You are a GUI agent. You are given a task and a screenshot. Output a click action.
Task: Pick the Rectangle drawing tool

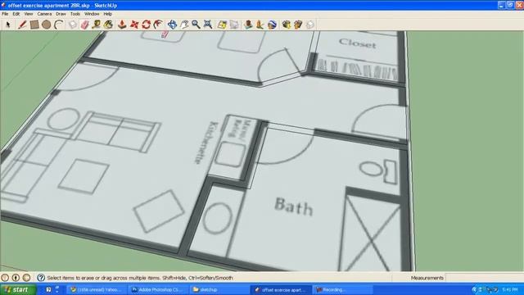(34, 25)
